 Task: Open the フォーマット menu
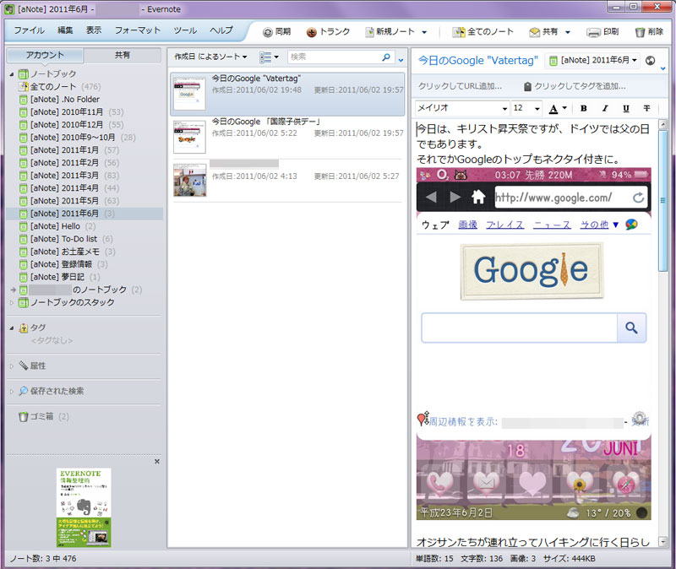(x=138, y=30)
